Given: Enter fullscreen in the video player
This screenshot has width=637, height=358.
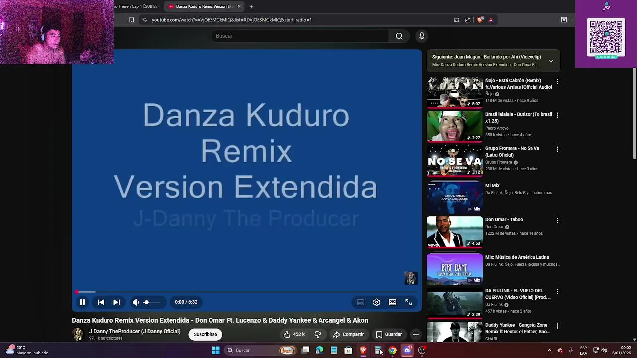Looking at the screenshot, I should point(409,302).
